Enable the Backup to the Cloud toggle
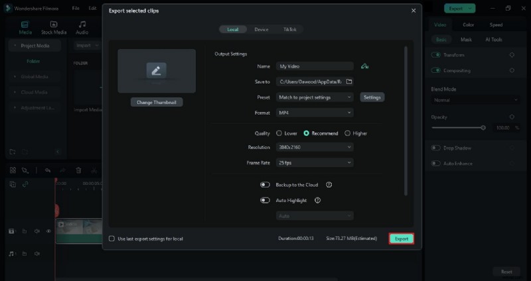Image resolution: width=531 pixels, height=281 pixels. point(265,185)
